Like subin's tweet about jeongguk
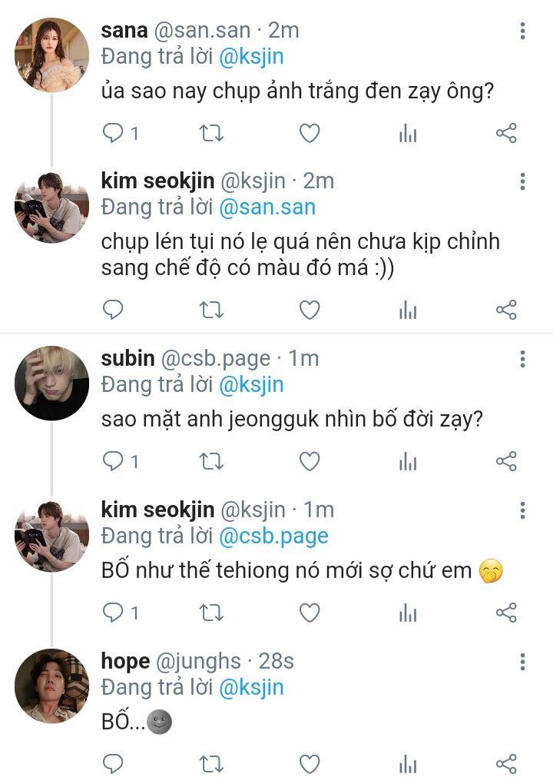Image resolution: width=553 pixels, height=784 pixels. coord(309,461)
